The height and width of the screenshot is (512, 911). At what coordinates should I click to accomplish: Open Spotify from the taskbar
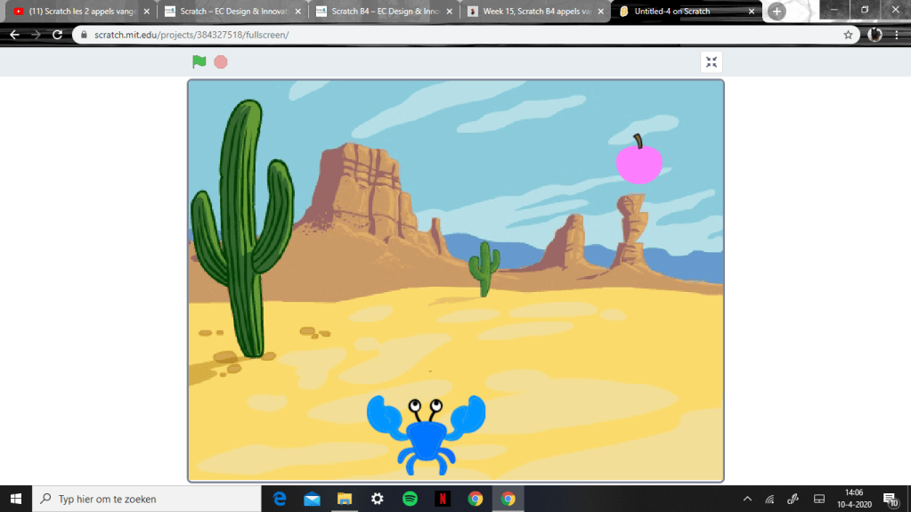(410, 499)
